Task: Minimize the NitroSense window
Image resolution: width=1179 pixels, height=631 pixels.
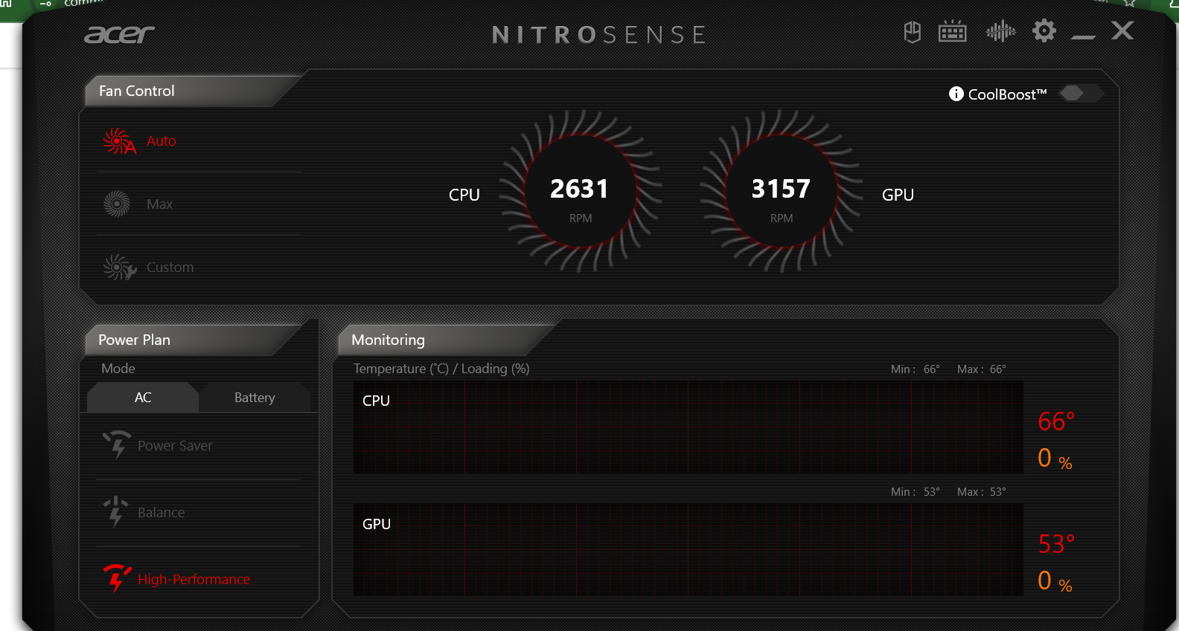Action: click(x=1083, y=36)
